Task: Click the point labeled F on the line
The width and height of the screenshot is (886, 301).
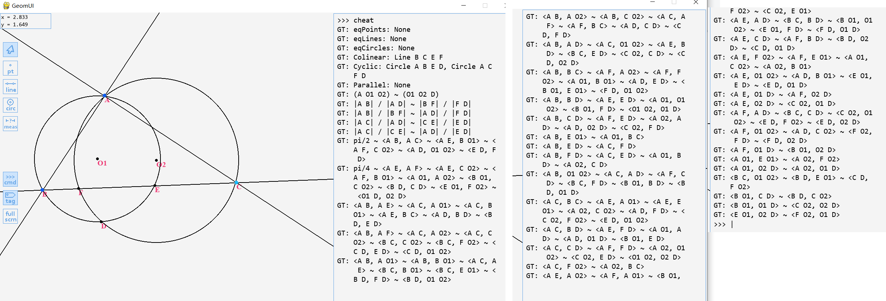Action: 79,188
